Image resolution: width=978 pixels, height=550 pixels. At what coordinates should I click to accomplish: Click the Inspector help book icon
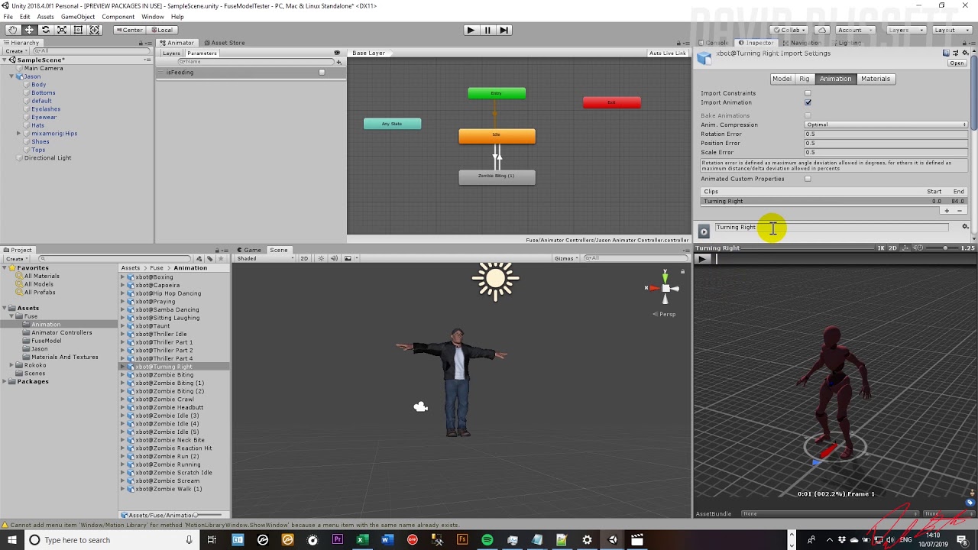tap(946, 53)
